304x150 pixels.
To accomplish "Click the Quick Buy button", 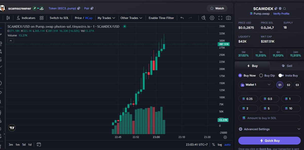I will click(x=270, y=141).
